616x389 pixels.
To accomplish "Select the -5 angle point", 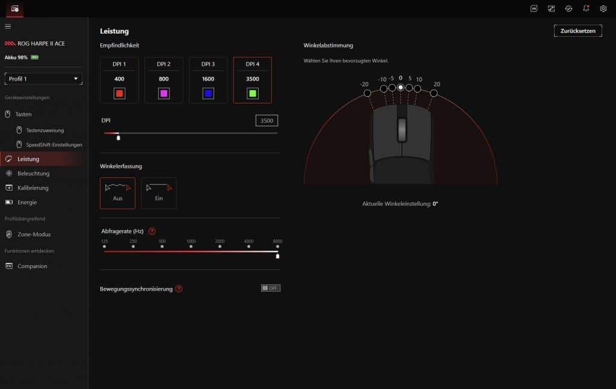I will coord(392,88).
